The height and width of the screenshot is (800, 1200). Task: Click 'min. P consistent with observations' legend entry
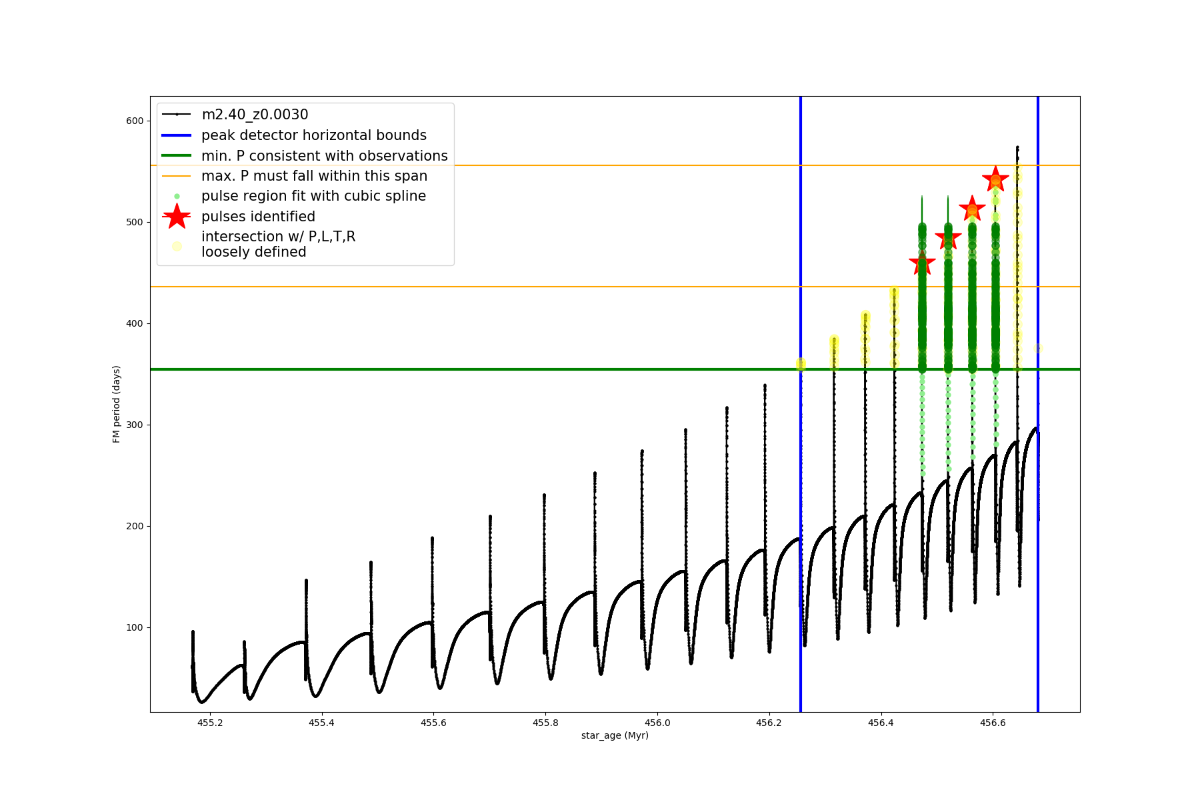click(324, 155)
